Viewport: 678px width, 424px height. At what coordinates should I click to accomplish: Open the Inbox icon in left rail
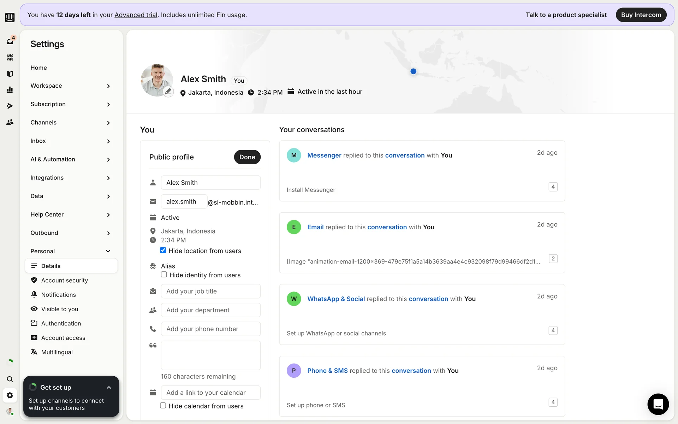(x=10, y=41)
